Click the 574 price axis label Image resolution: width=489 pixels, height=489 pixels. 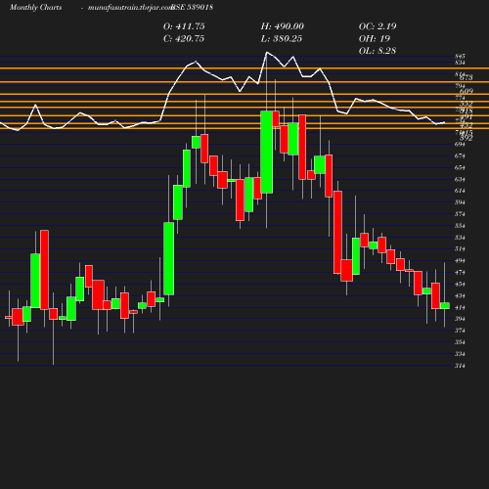click(460, 214)
